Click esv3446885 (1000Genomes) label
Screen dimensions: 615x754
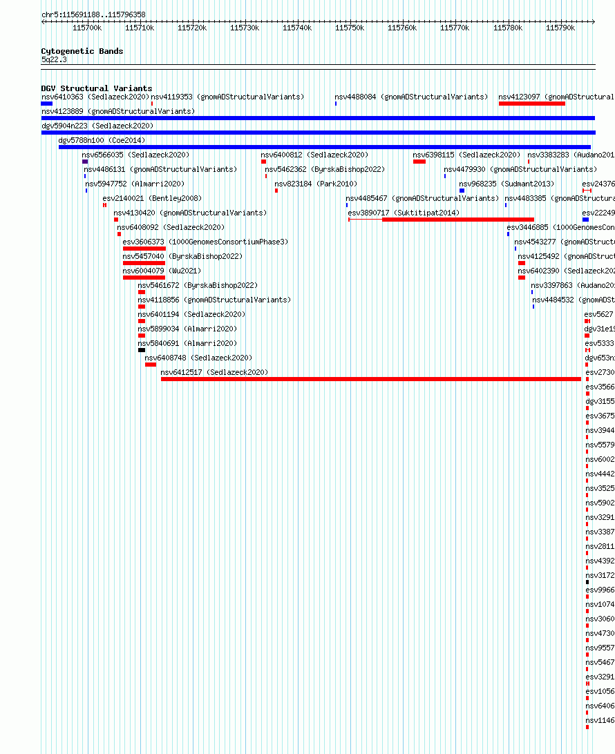(560, 227)
